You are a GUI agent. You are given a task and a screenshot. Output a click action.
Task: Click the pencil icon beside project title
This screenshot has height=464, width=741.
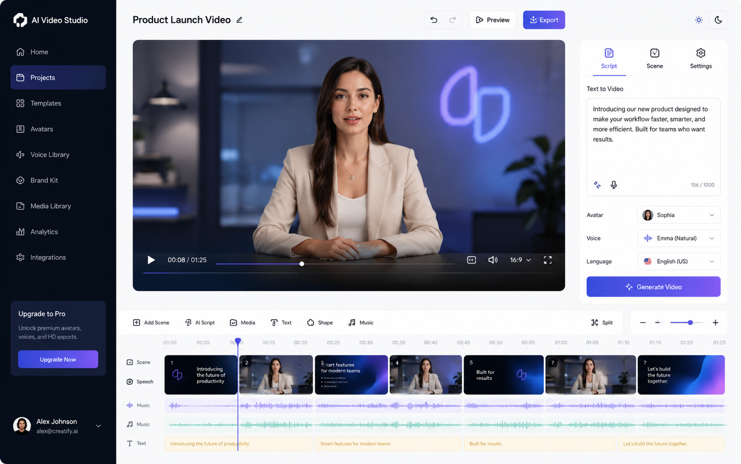pos(239,20)
